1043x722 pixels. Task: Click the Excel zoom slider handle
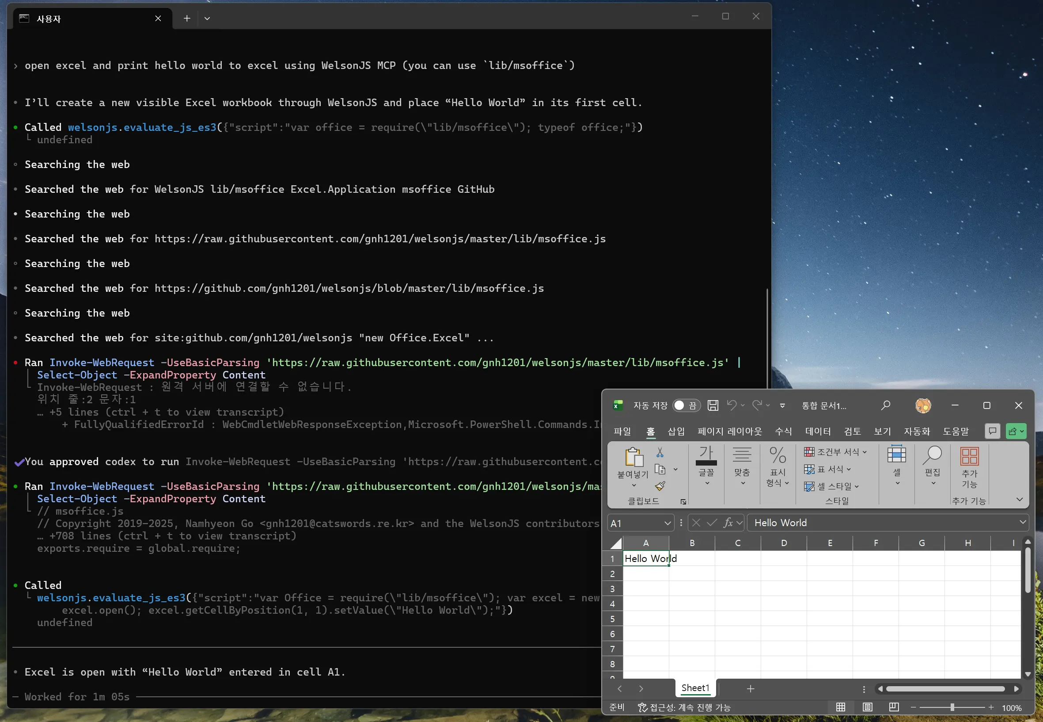click(952, 707)
